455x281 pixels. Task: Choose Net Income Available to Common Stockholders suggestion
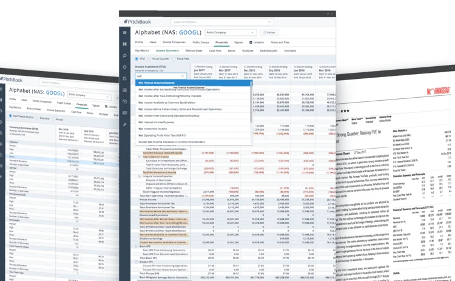pos(193,103)
